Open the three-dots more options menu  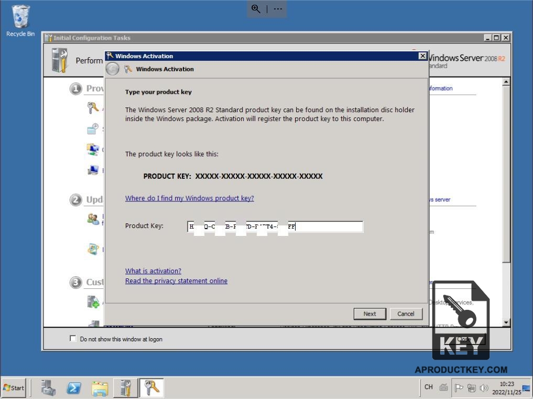pos(278,9)
